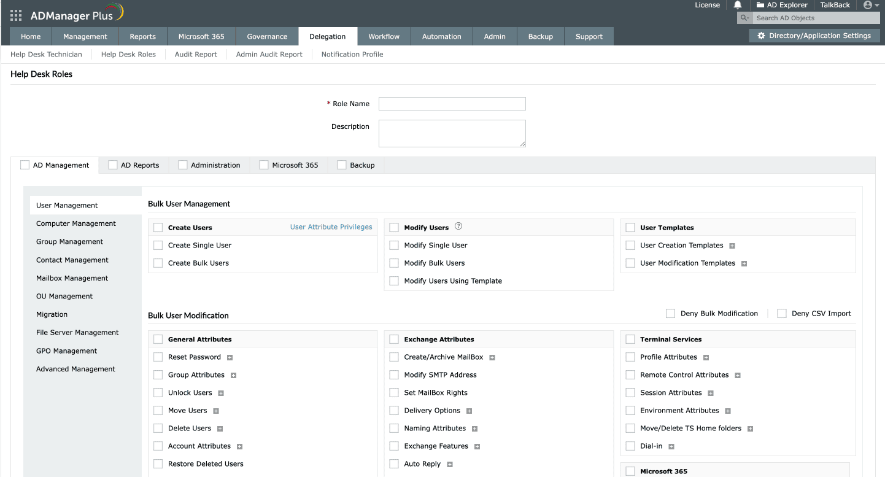Click the TalkBack link

[835, 5]
